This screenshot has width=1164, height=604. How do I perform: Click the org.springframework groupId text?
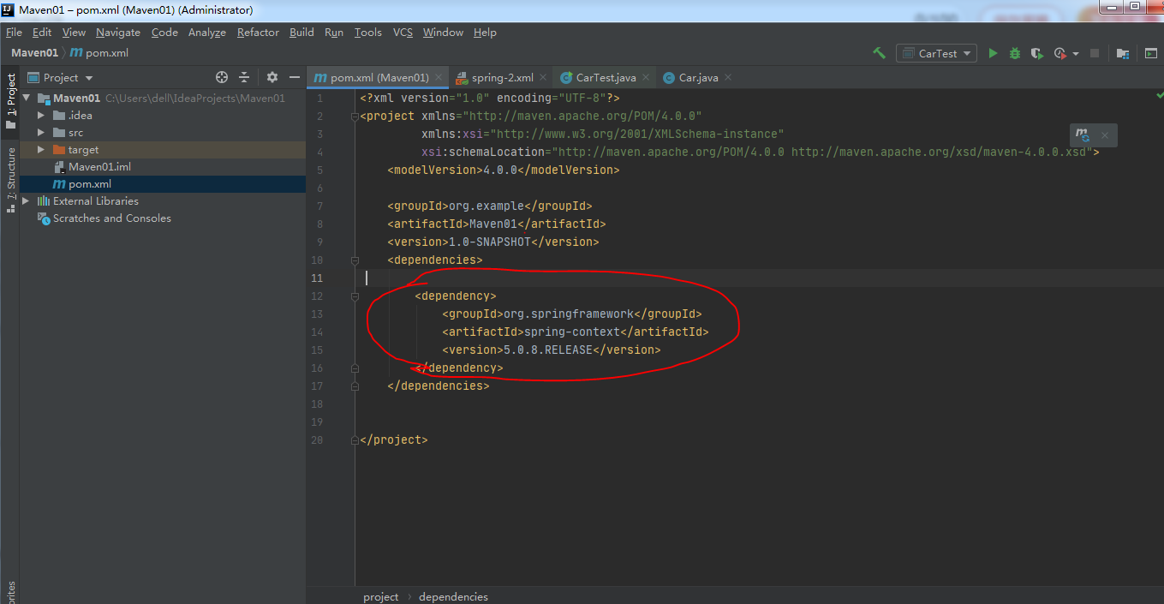(x=569, y=314)
